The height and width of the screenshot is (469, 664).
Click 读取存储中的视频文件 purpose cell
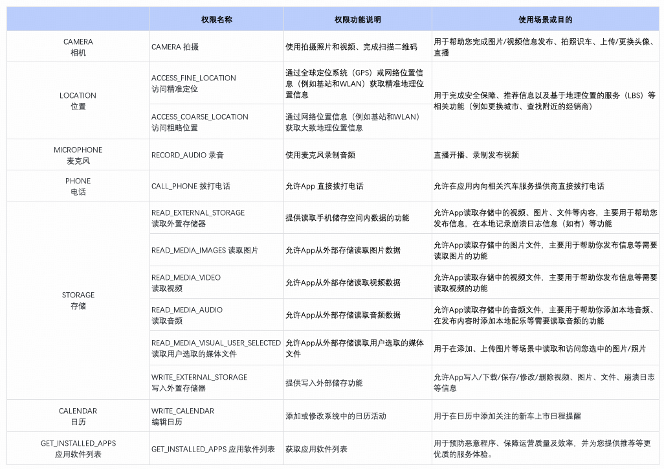[545, 283]
